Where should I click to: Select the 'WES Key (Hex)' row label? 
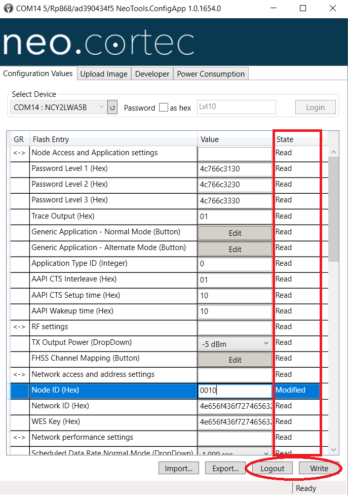(x=56, y=422)
